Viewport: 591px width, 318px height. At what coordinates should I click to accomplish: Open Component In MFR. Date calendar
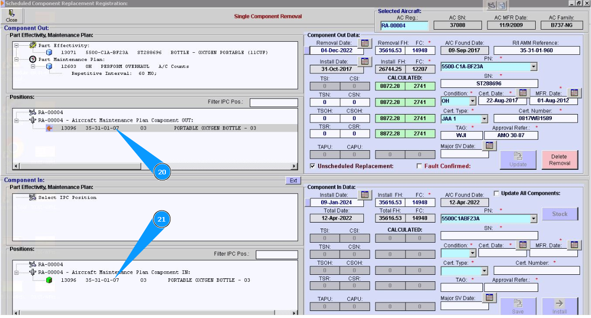click(574, 245)
